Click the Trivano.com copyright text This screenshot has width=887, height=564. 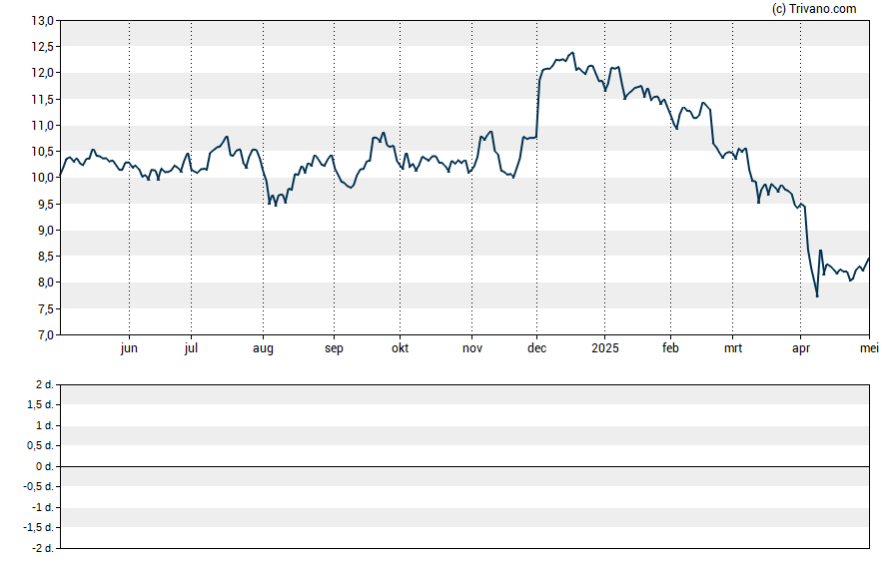click(814, 8)
